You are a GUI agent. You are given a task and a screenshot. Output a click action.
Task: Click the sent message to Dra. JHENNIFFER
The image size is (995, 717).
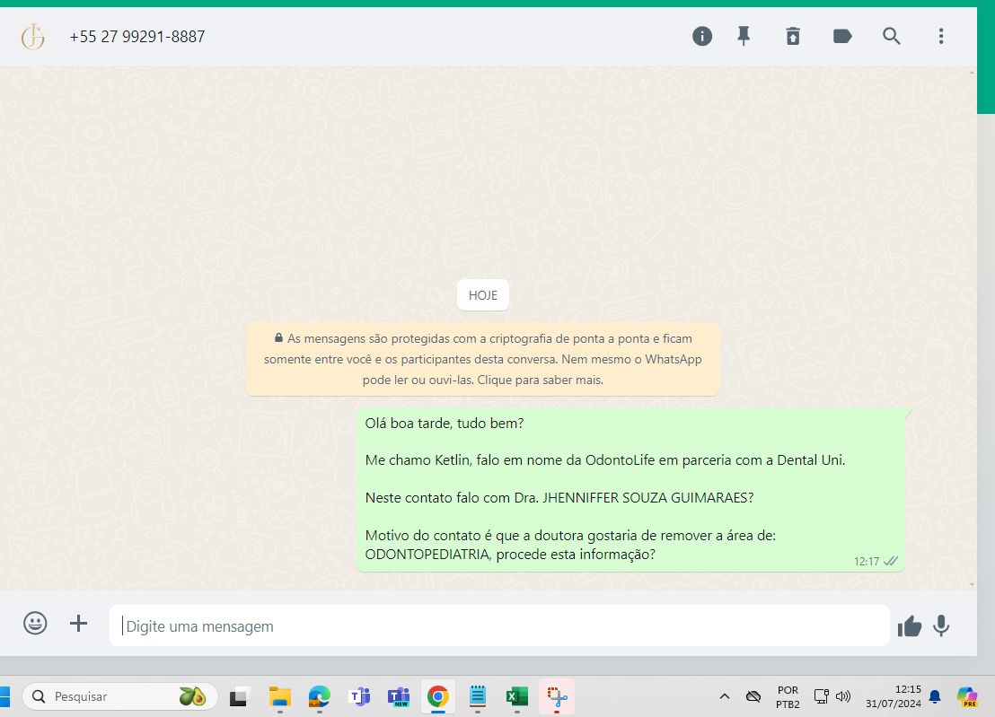pyautogui.click(x=630, y=489)
